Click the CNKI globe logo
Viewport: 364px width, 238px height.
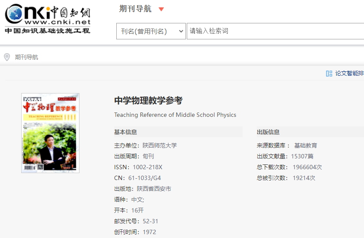pyautogui.click(x=14, y=13)
